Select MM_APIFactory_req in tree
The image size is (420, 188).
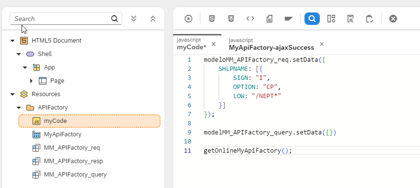[72, 148]
